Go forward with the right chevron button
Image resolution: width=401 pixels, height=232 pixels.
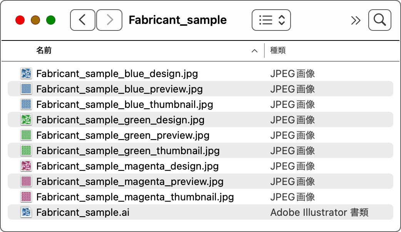(109, 20)
